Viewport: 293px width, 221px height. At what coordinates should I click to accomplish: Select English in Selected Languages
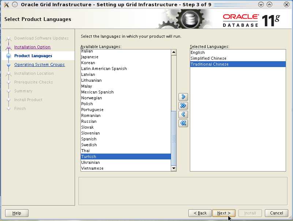pyautogui.click(x=238, y=53)
